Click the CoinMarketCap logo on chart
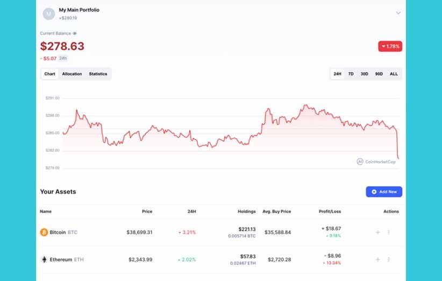The height and width of the screenshot is (281, 442). [x=376, y=161]
